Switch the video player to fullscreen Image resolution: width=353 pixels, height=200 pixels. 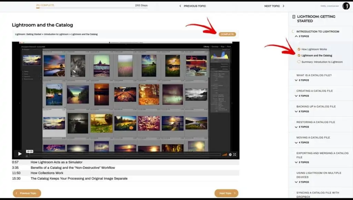[234, 154]
